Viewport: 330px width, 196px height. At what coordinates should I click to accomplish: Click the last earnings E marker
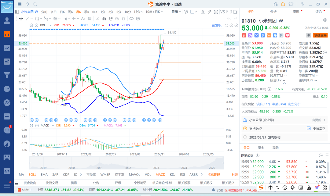[x=160, y=120]
